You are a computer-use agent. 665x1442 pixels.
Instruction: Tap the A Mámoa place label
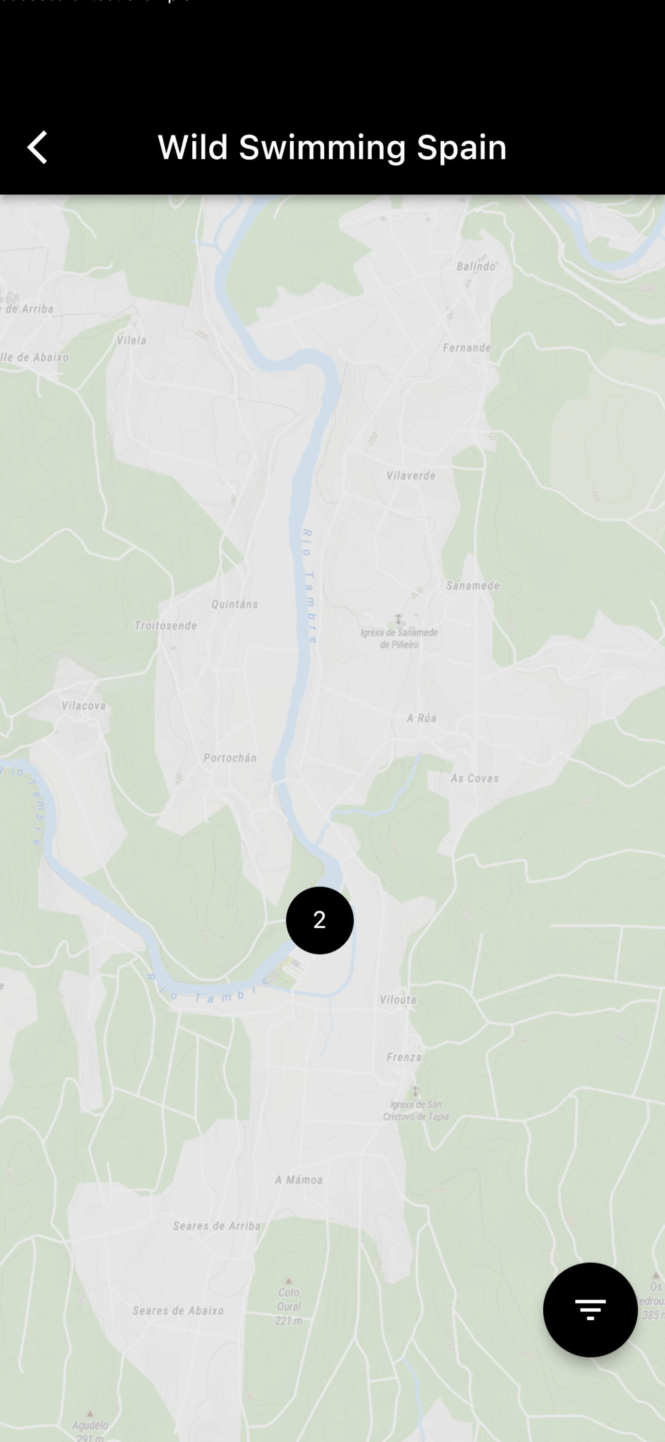pyautogui.click(x=299, y=1179)
